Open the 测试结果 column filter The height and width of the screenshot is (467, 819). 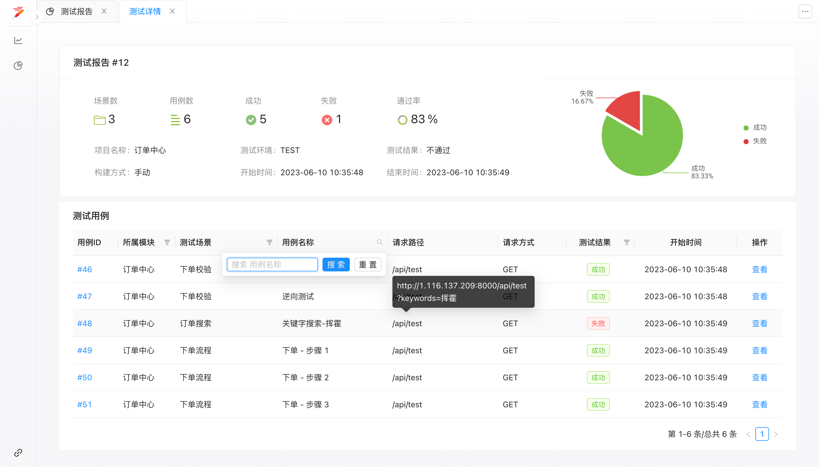[x=626, y=243]
